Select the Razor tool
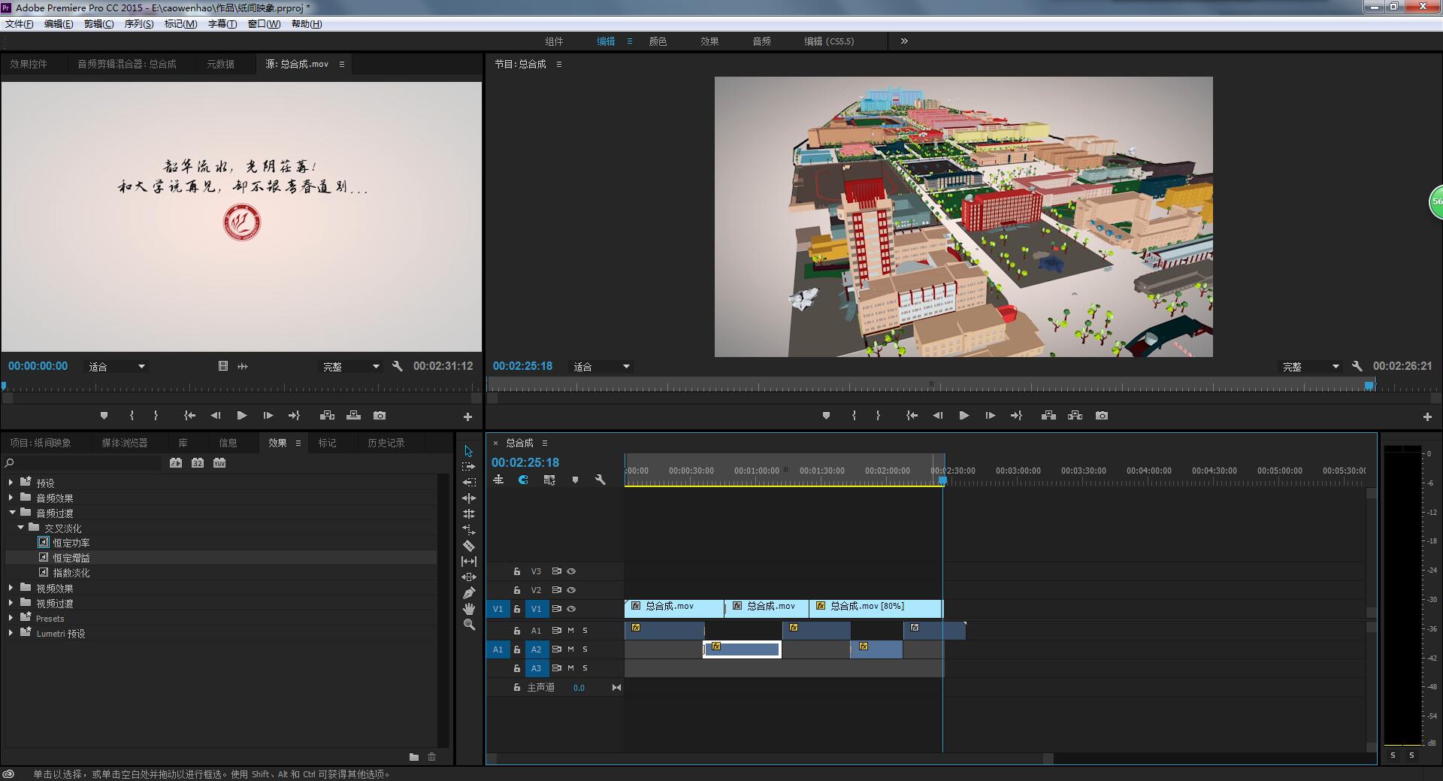1443x781 pixels. point(469,546)
